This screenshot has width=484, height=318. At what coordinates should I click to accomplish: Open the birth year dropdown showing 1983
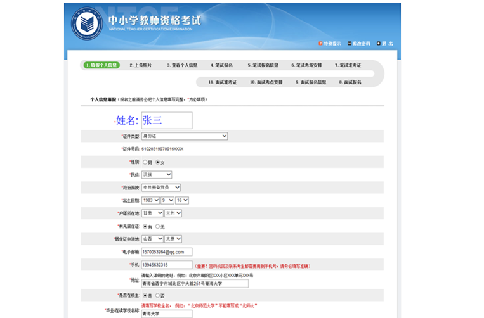pos(150,200)
